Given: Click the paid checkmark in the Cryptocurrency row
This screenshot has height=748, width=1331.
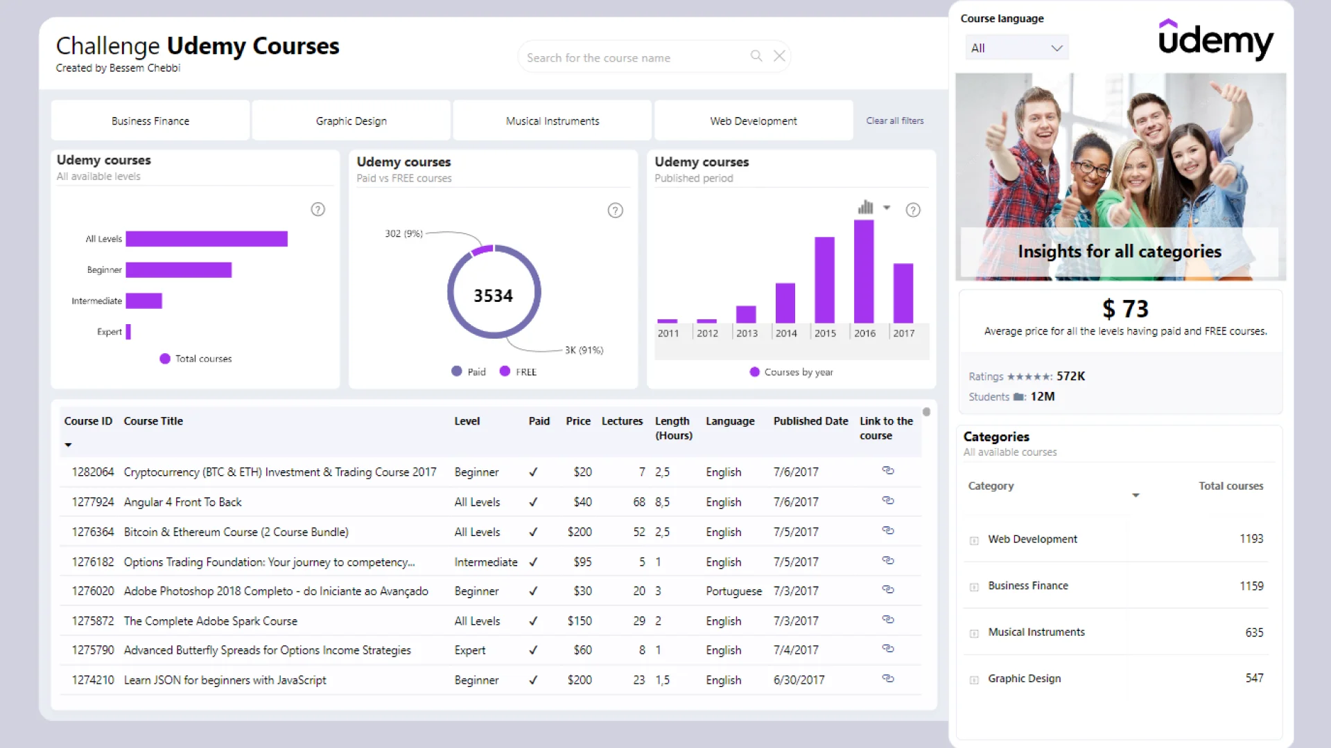Looking at the screenshot, I should click(x=533, y=472).
